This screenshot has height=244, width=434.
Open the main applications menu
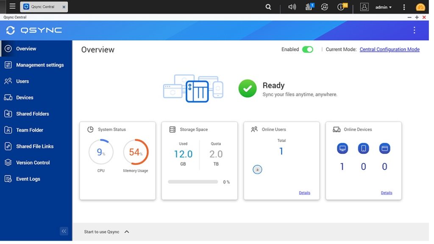pyautogui.click(x=12, y=6)
